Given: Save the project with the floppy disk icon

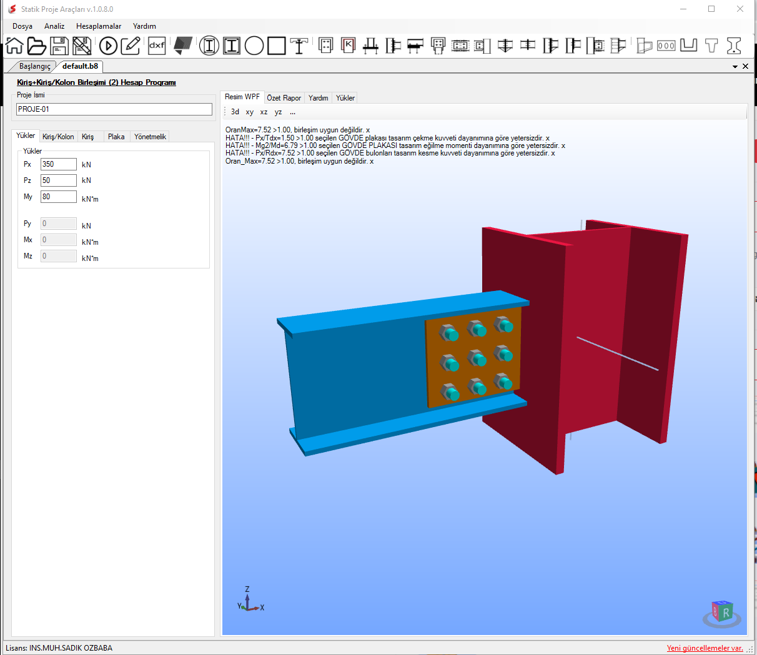Looking at the screenshot, I should [x=59, y=46].
